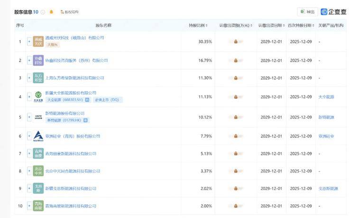This screenshot has height=218, width=350.
Task: Click the lock icon in row 10
Action: (x=236, y=206)
